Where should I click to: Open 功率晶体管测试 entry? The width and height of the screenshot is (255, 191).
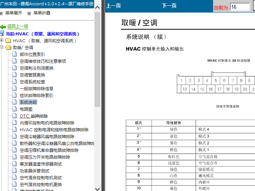pyautogui.click(x=34, y=171)
